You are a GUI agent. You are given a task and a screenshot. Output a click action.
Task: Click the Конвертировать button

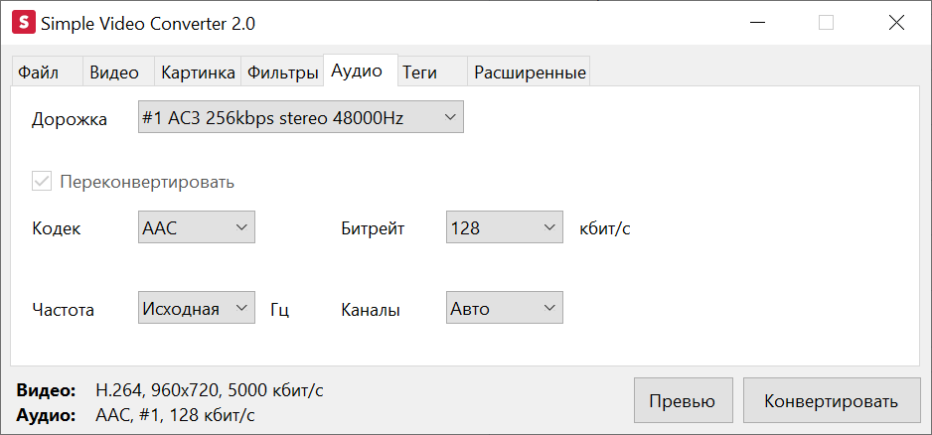coord(831,400)
